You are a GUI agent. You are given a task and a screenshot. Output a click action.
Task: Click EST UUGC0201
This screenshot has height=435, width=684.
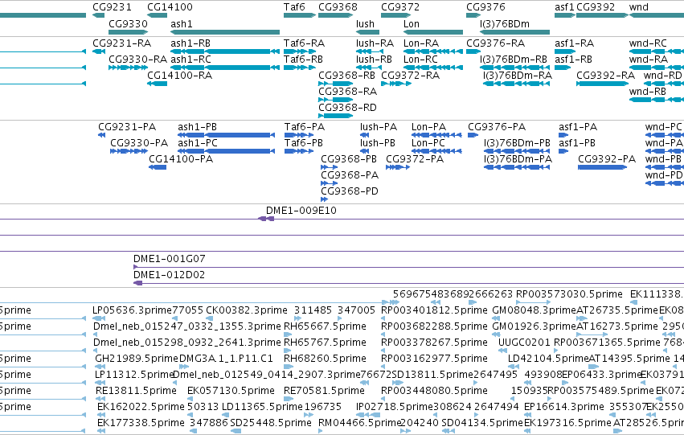(x=524, y=343)
